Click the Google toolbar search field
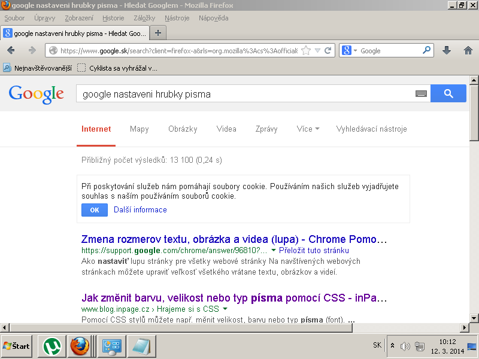Screen dimensions: 479x359 [x=390, y=50]
